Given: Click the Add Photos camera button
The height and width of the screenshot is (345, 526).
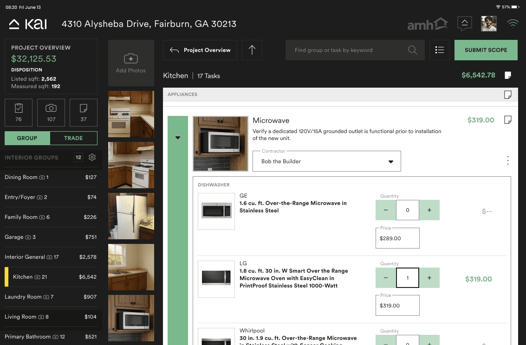Looking at the screenshot, I should (x=131, y=63).
